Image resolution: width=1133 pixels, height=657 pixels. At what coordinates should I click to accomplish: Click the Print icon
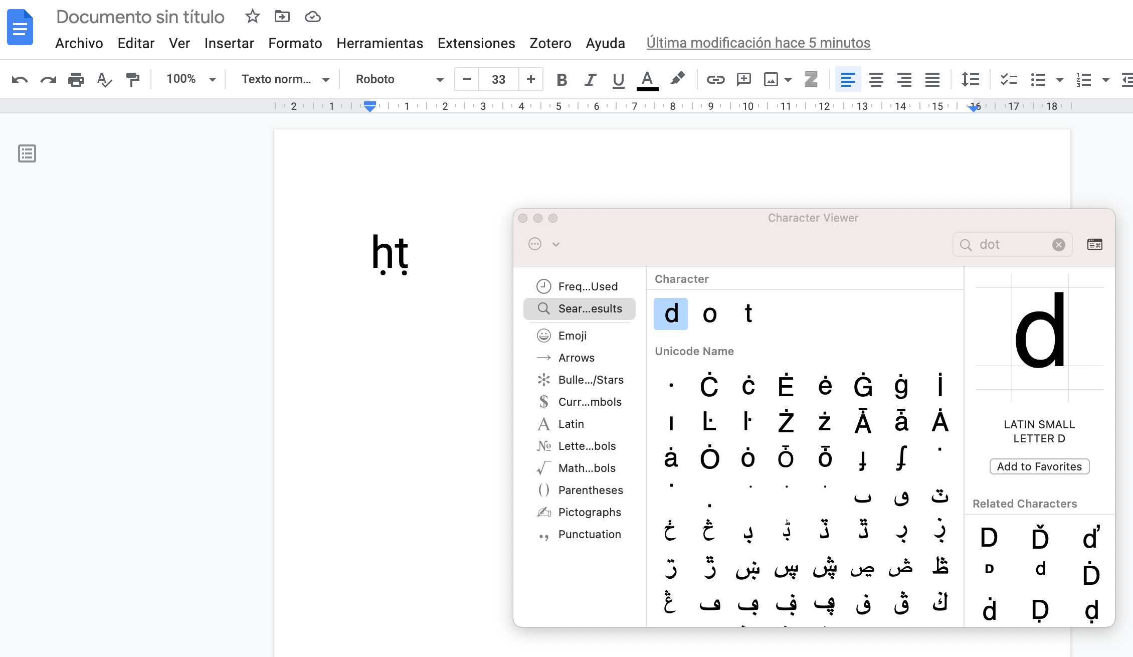tap(76, 79)
